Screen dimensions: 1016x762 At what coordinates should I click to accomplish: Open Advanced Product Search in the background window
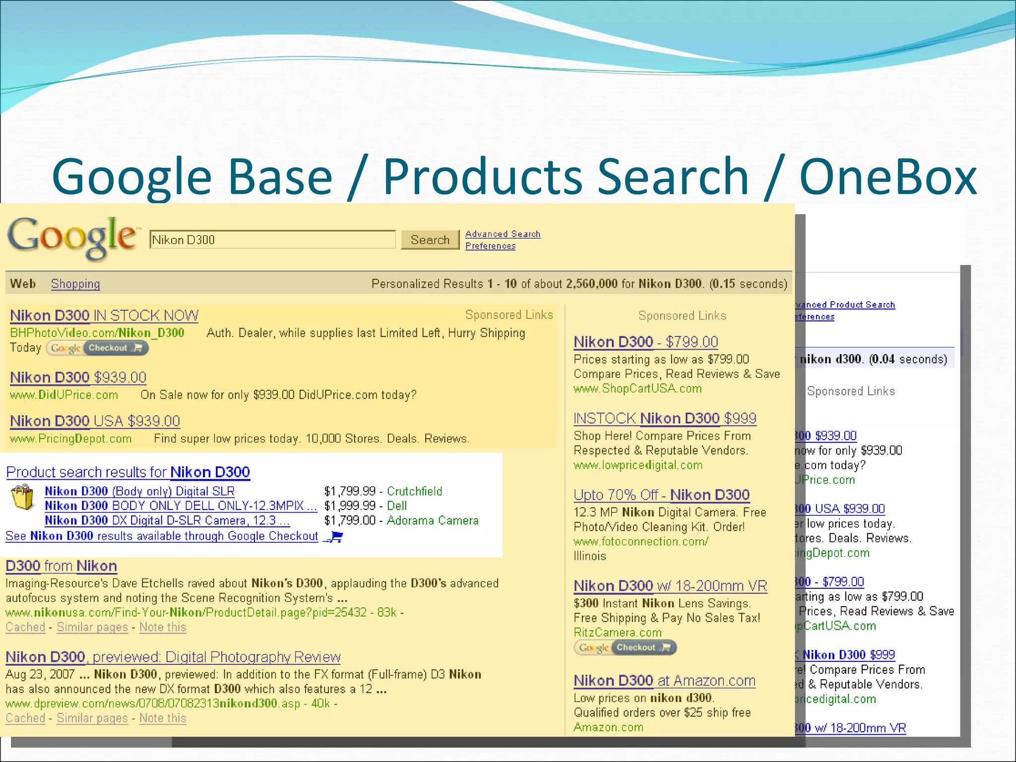pyautogui.click(x=845, y=305)
